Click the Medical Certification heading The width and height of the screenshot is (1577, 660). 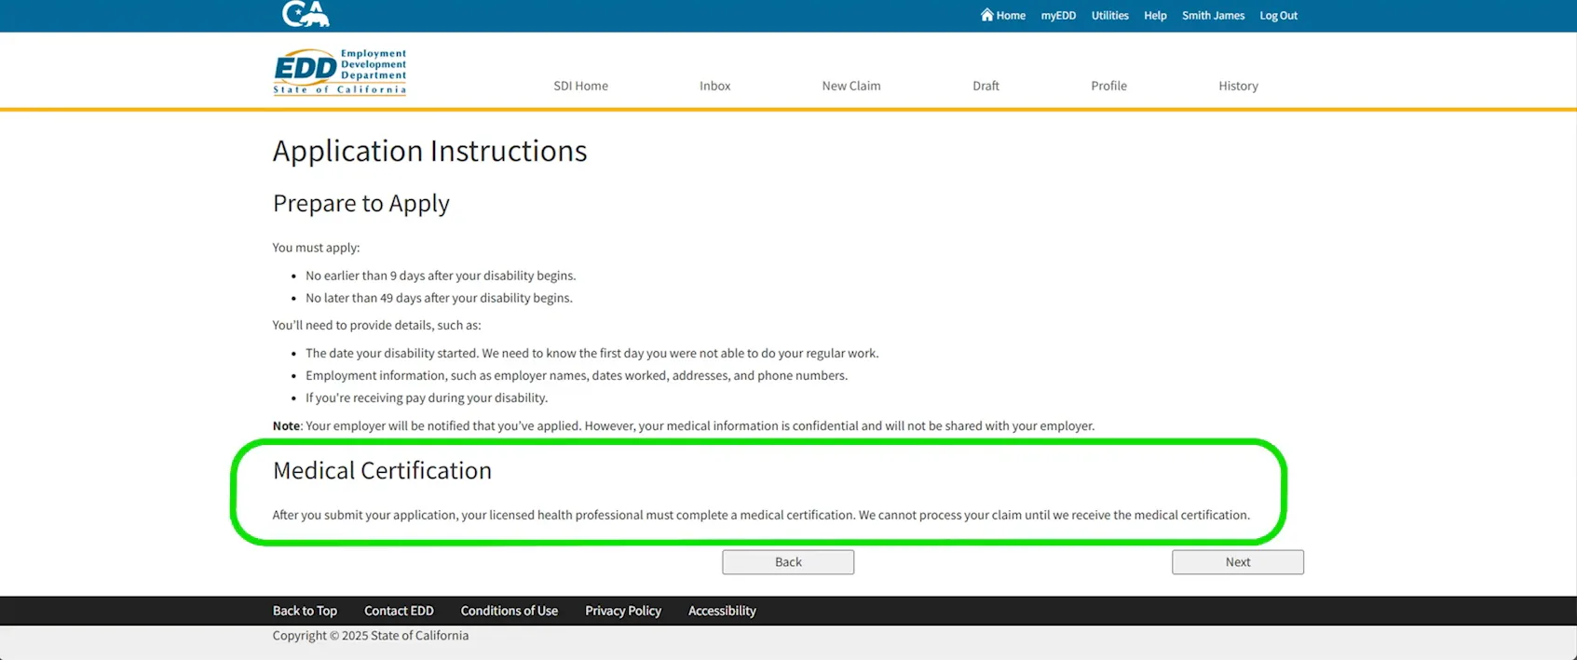pyautogui.click(x=382, y=471)
